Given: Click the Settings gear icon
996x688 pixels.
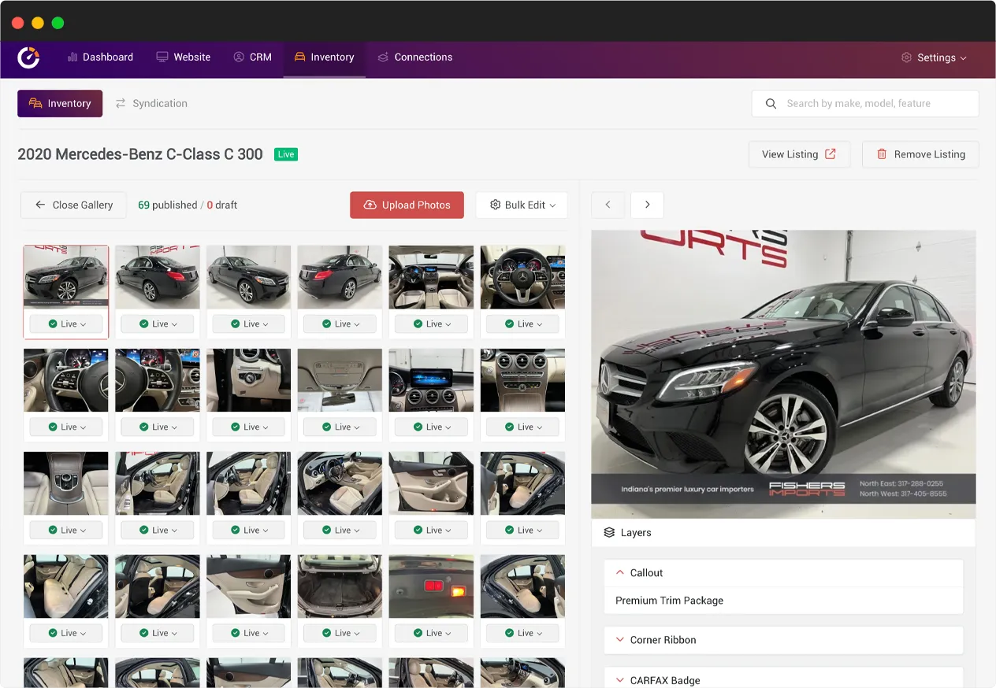Looking at the screenshot, I should (x=906, y=57).
